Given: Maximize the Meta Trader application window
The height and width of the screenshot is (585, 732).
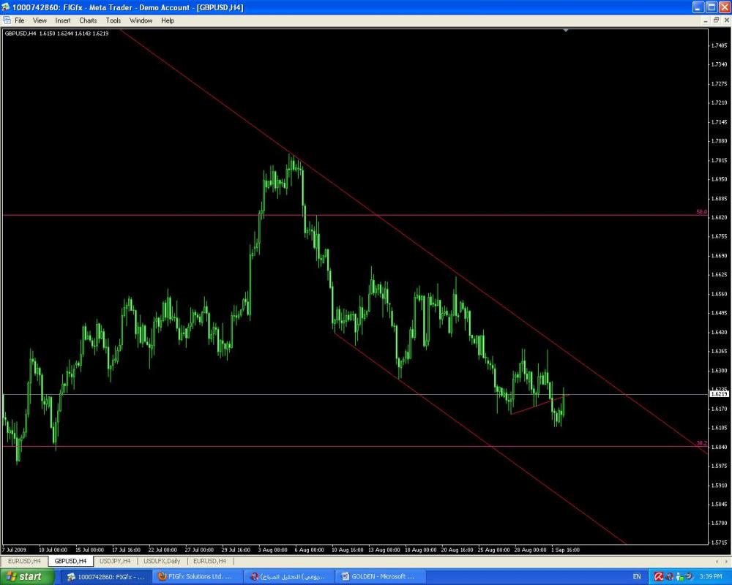Looking at the screenshot, I should pos(712,7).
